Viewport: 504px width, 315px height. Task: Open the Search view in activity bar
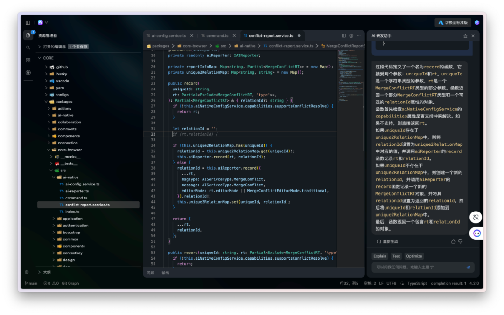click(28, 48)
